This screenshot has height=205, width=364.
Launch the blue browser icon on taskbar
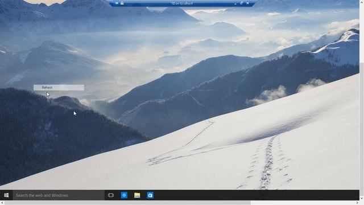[124, 195]
